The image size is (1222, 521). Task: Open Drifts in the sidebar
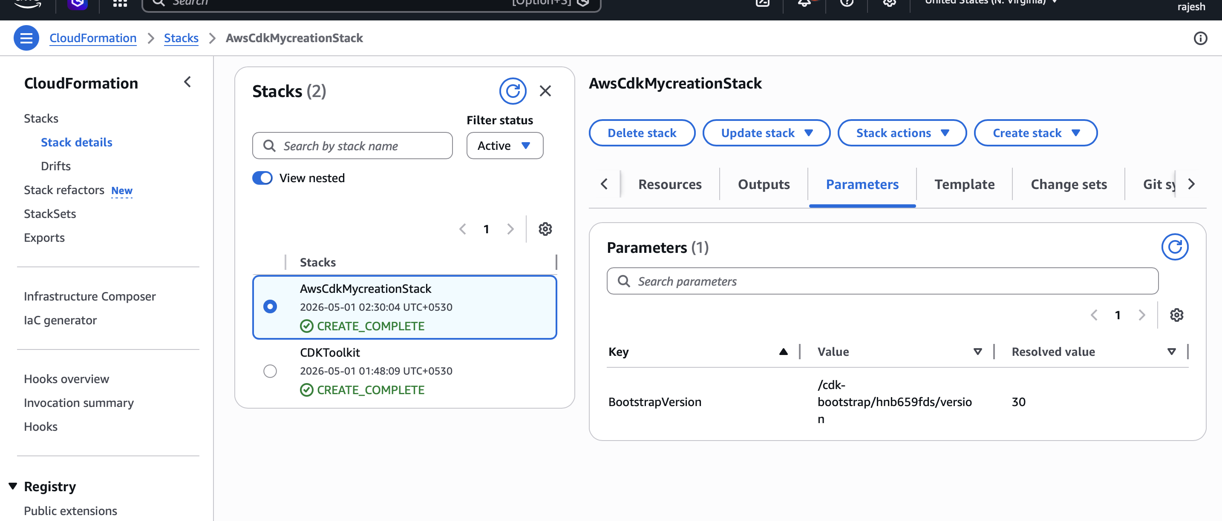[x=55, y=166]
